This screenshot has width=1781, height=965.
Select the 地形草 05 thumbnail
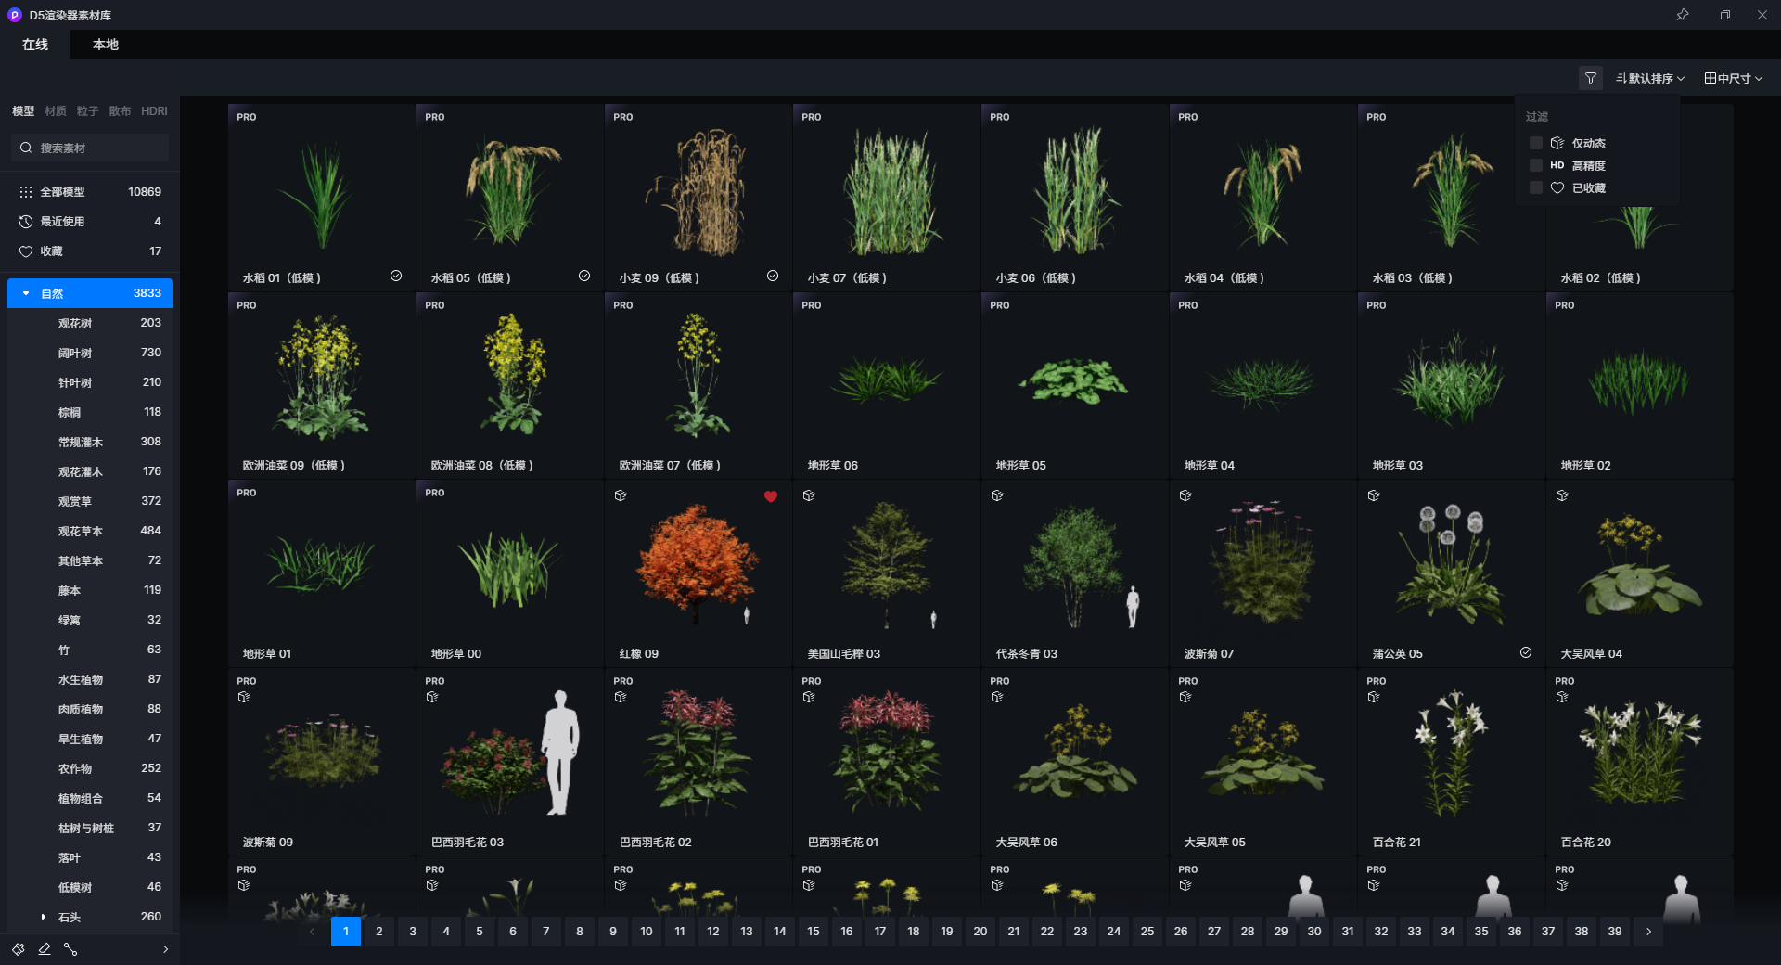(1075, 385)
